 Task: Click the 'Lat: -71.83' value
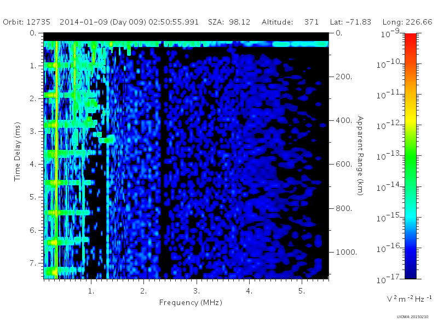click(x=350, y=22)
